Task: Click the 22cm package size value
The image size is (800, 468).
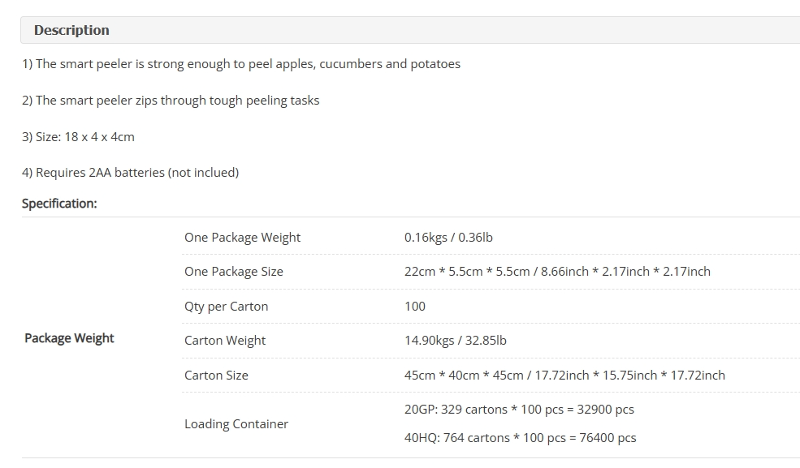Action: [557, 272]
